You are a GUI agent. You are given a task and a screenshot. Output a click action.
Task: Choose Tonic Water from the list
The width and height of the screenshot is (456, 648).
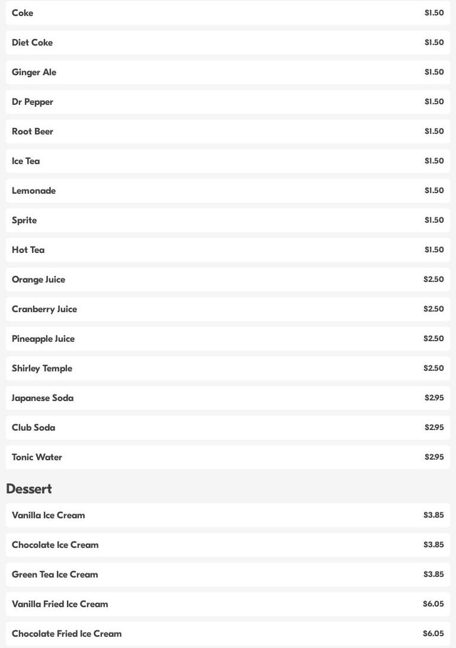point(37,457)
